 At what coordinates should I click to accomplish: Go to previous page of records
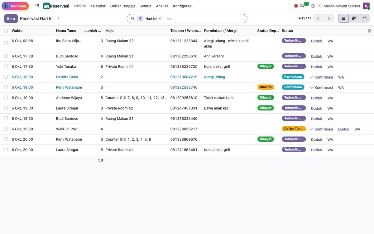click(x=318, y=18)
